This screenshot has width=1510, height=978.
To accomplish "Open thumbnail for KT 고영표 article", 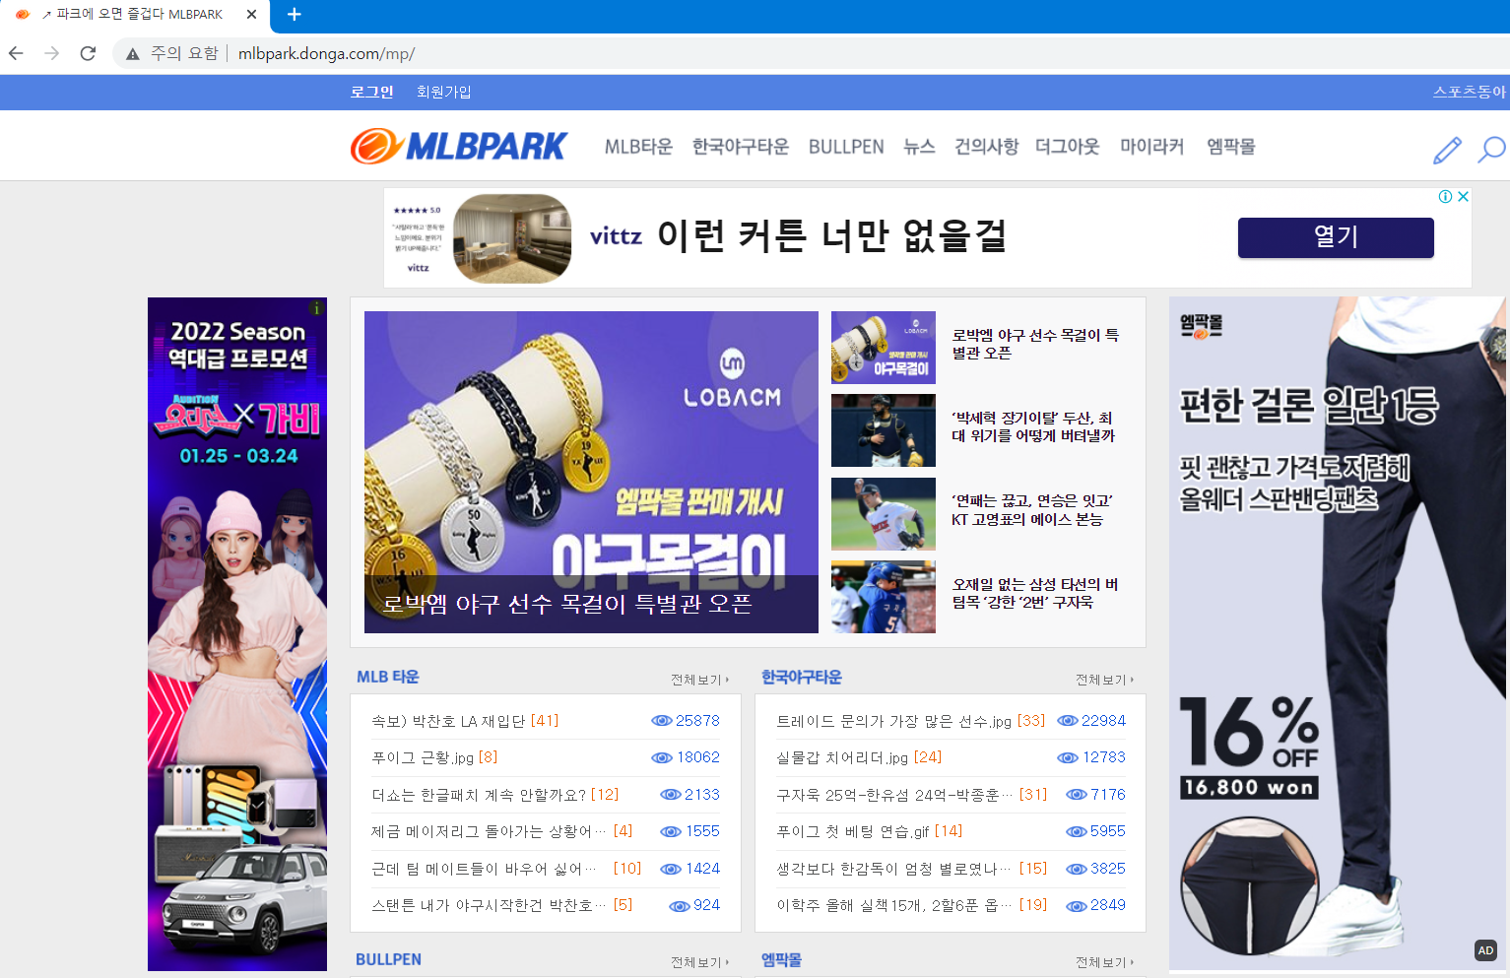I will [x=884, y=514].
